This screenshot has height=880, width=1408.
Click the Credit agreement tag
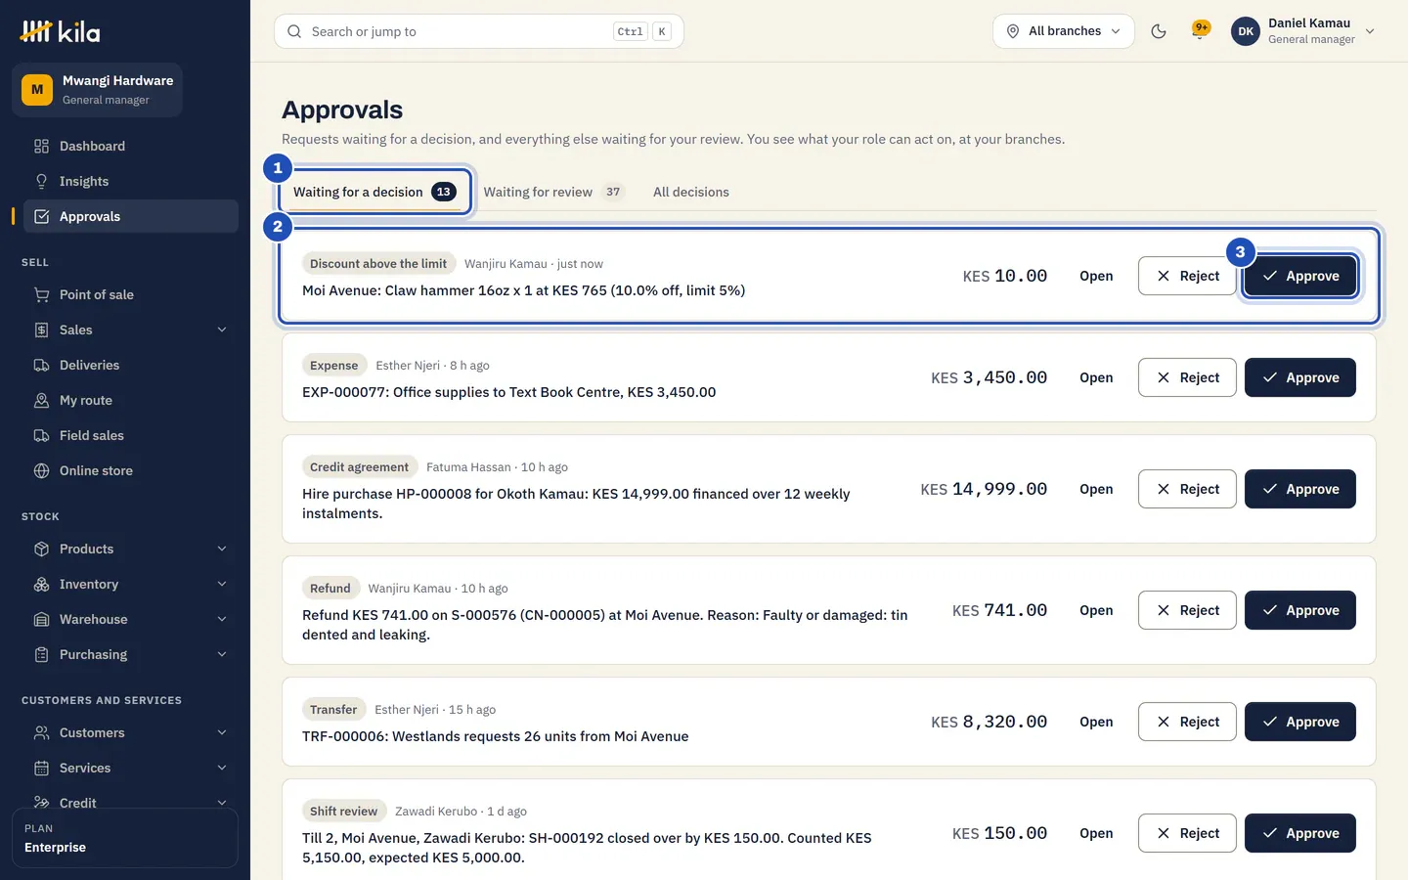click(359, 467)
